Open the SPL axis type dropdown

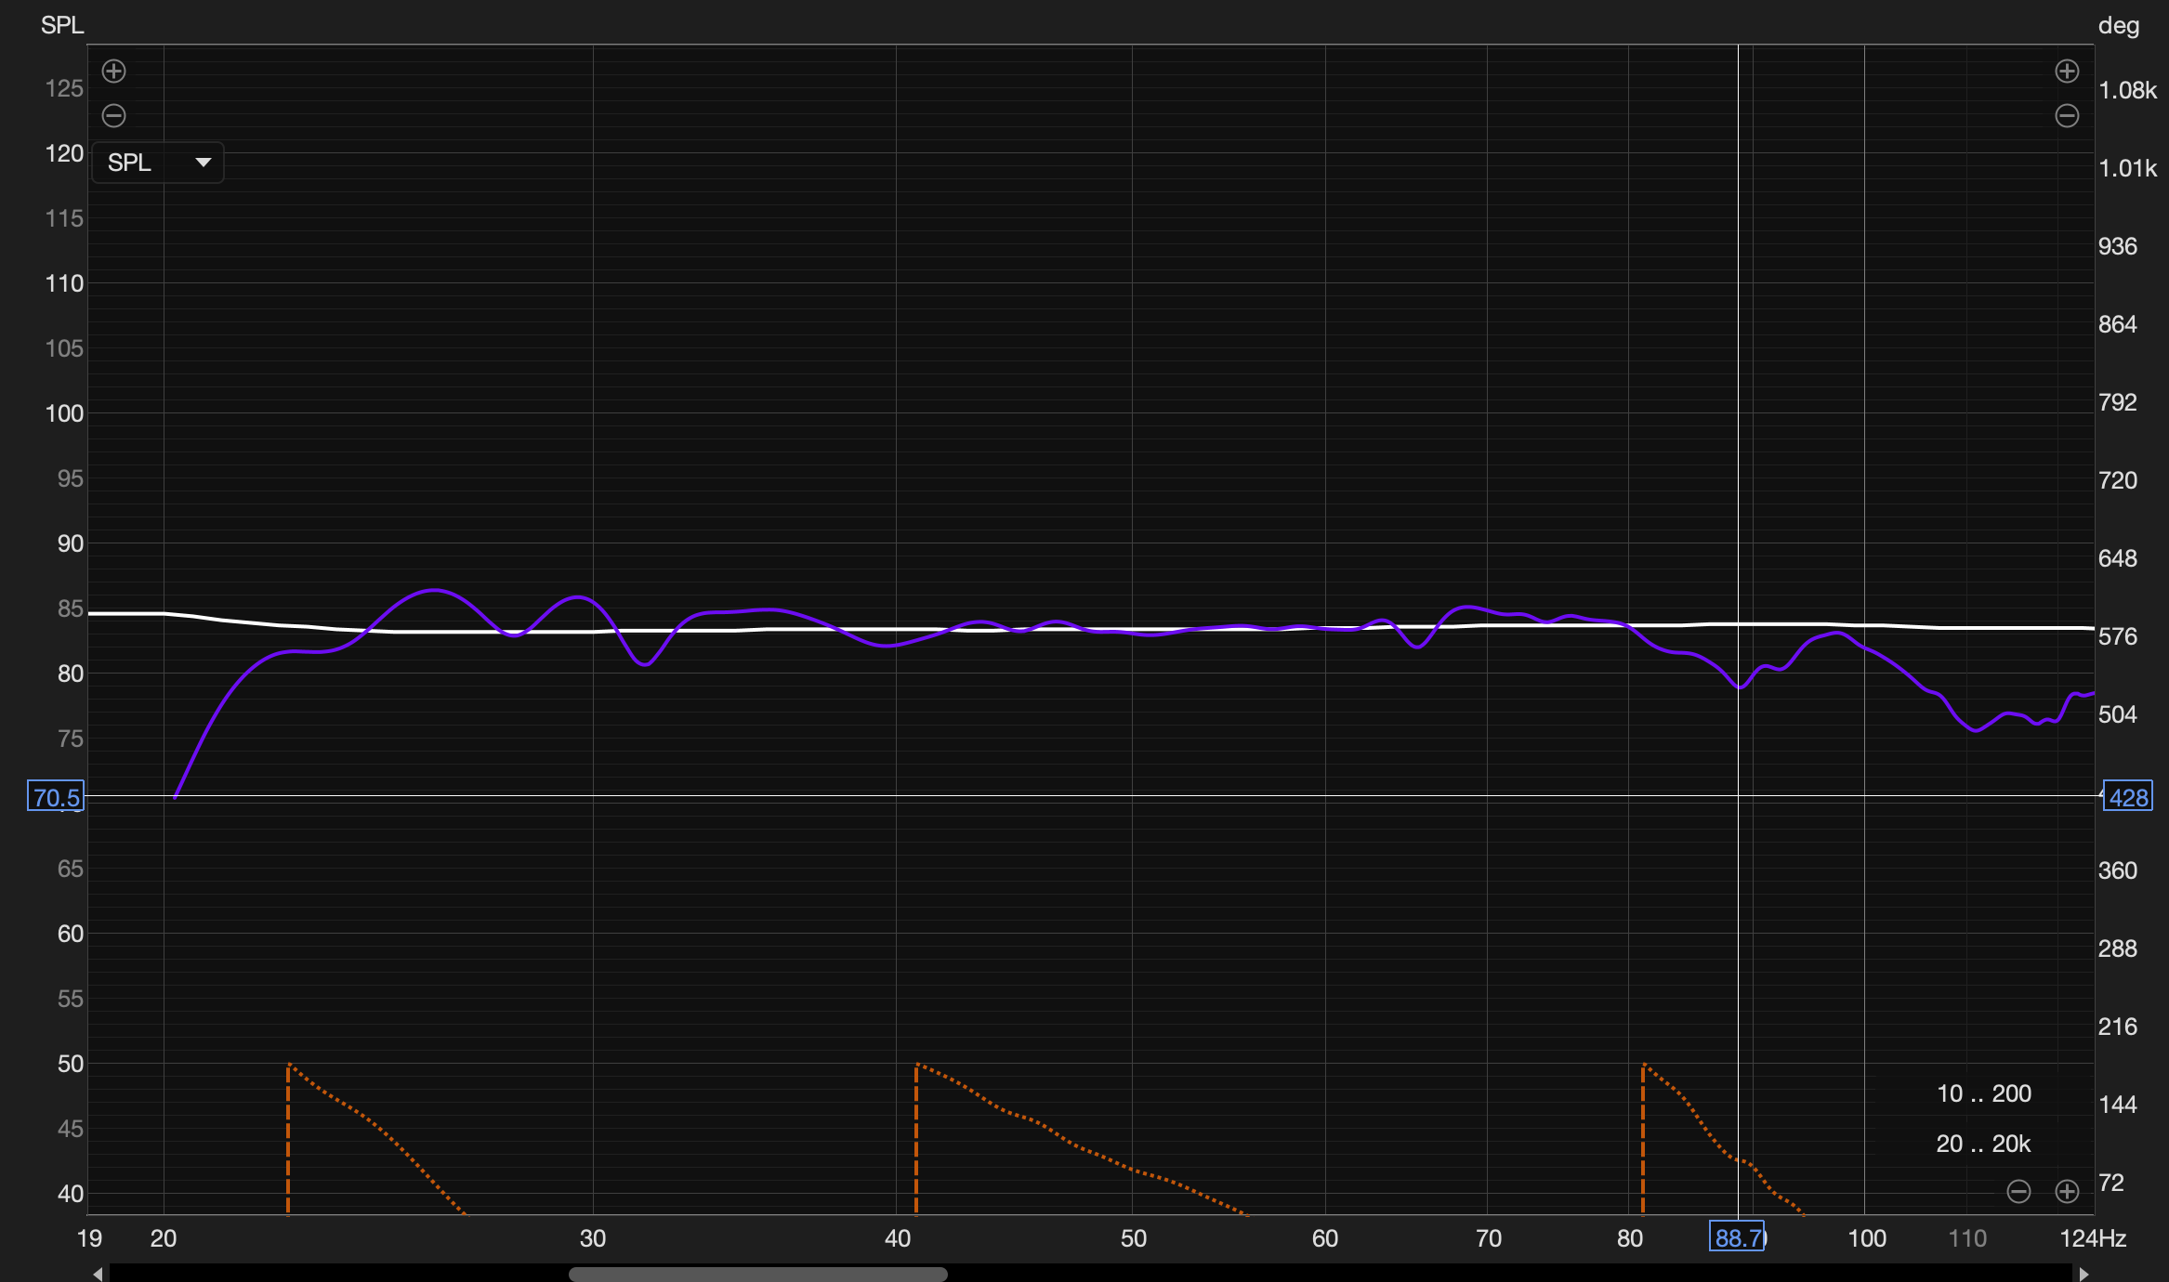point(158,163)
